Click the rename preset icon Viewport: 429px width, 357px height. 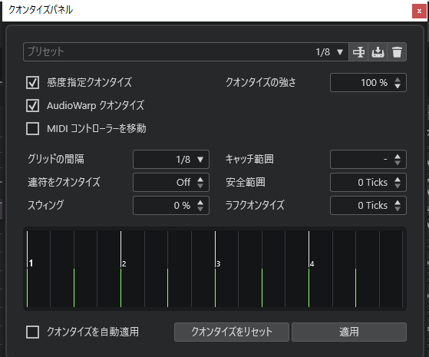(x=358, y=51)
